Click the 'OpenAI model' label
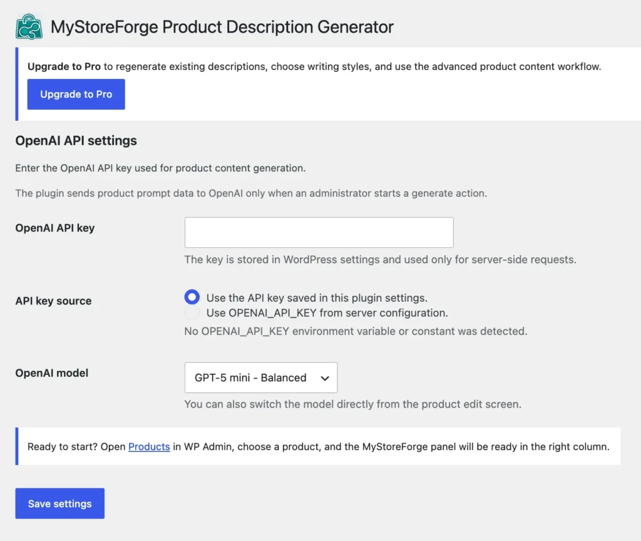641x541 pixels. click(x=52, y=373)
